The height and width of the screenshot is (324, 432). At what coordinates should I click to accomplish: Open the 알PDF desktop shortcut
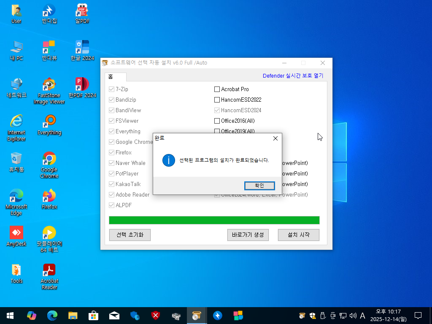click(x=82, y=14)
